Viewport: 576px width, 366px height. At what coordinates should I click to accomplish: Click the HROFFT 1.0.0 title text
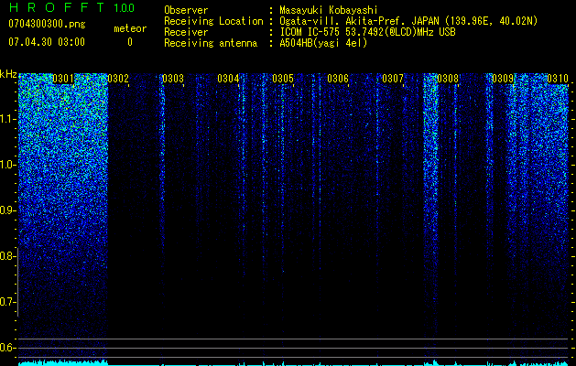click(71, 7)
